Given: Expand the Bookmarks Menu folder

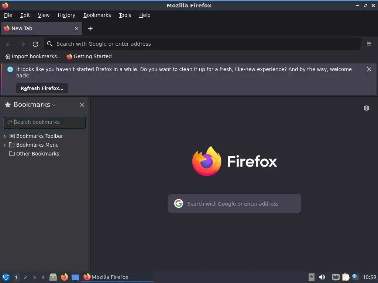Looking at the screenshot, I should (x=4, y=145).
